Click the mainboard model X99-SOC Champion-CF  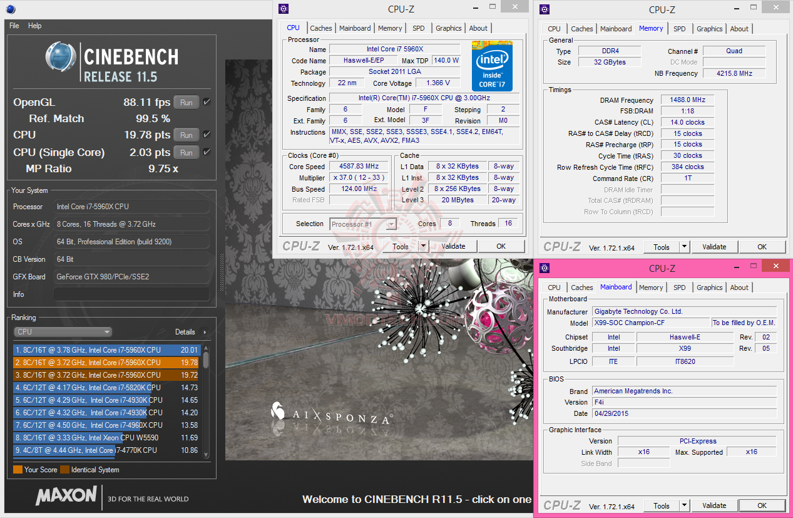pos(651,323)
